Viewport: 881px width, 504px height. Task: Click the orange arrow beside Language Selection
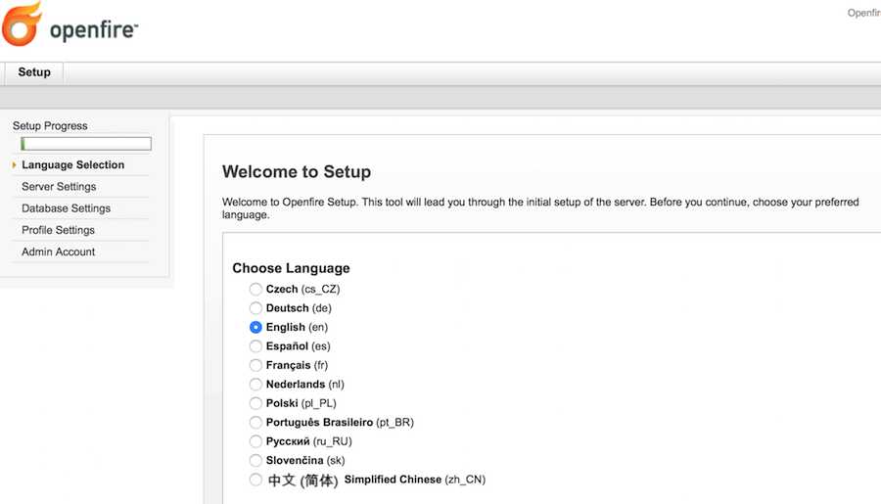(14, 165)
